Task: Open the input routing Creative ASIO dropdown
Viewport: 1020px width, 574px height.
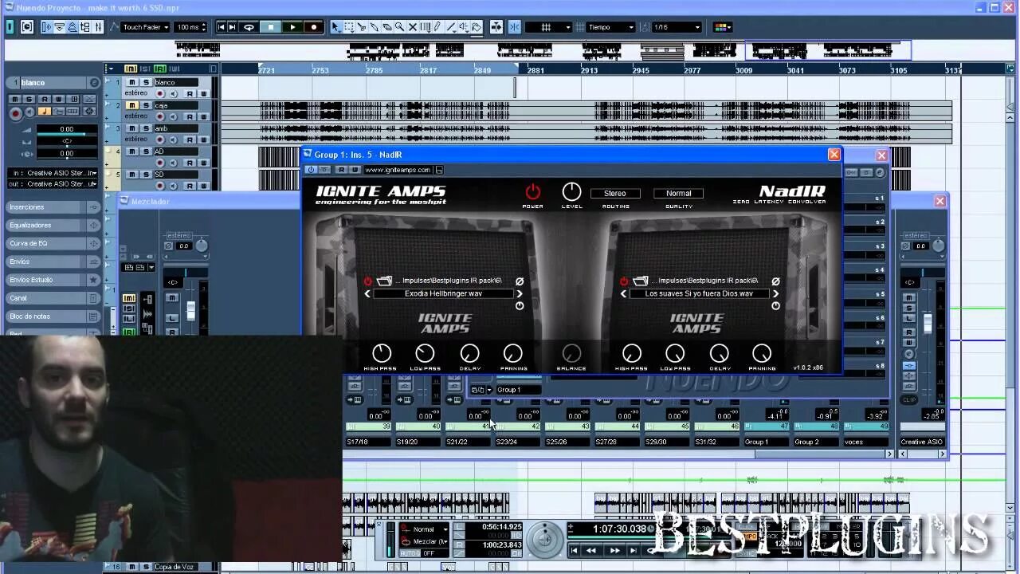Action: click(53, 173)
